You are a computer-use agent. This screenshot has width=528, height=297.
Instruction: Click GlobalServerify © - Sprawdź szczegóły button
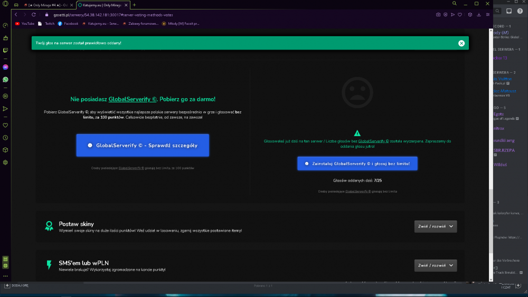pyautogui.click(x=143, y=145)
